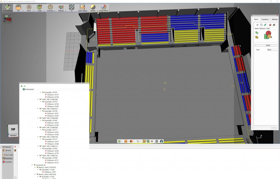Screen dimensions: 280x179
Task: Switch to the Attribute tab
Action: (275, 19)
